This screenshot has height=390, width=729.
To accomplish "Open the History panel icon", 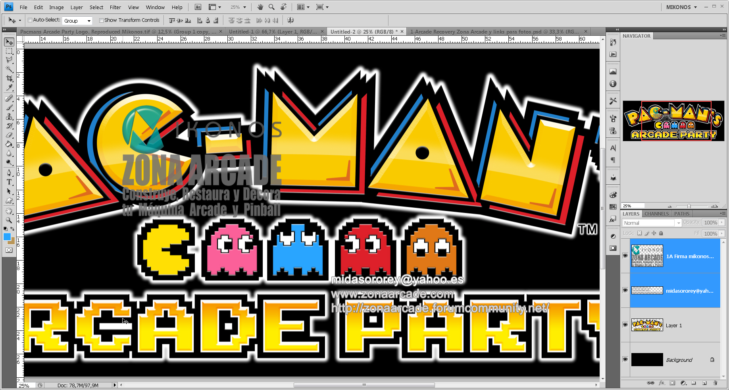I will [x=613, y=42].
